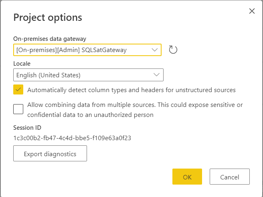Viewport: 263px width, 197px height.
Task: Enable allow combining data from multiple sources
Action: tap(18, 109)
